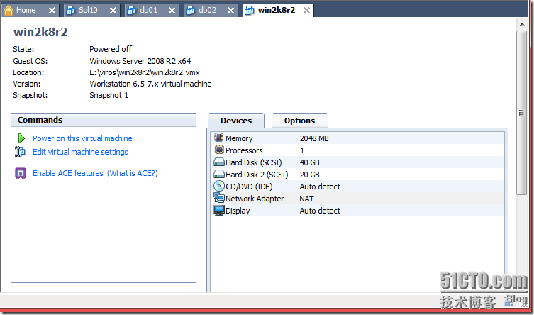
Task: Open Edit virtual machine settings
Action: pos(80,152)
